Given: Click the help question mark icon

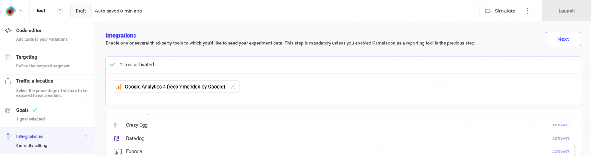Looking at the screenshot, I should tap(60, 11).
